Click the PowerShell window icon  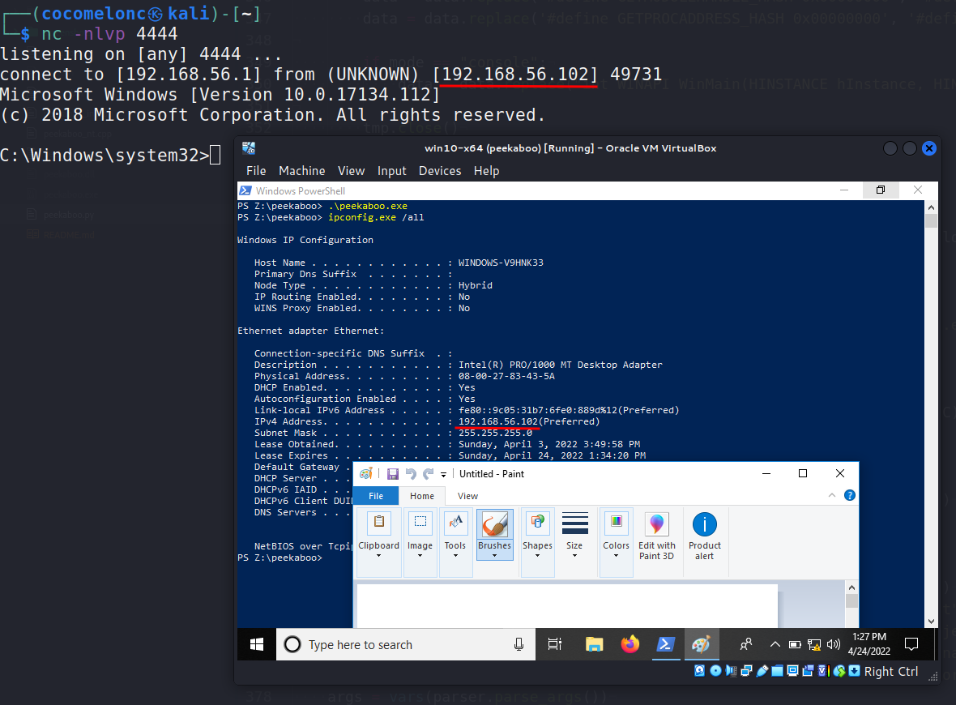click(x=245, y=190)
